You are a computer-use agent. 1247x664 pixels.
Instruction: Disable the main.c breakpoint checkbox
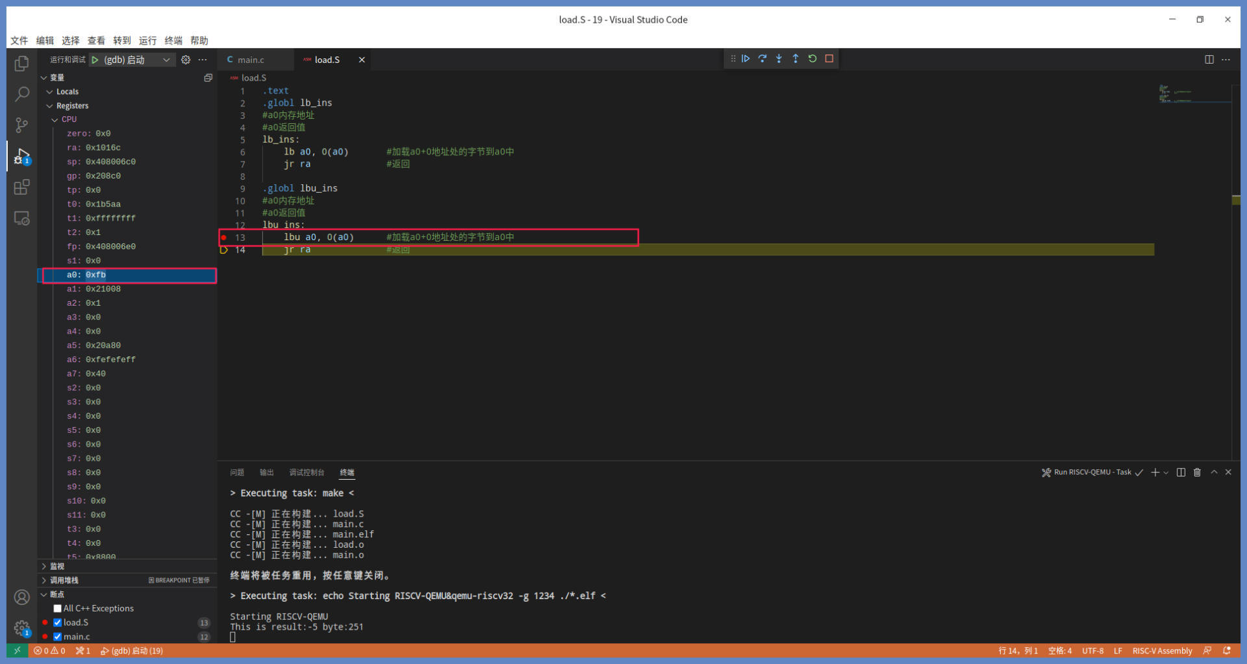click(x=58, y=637)
